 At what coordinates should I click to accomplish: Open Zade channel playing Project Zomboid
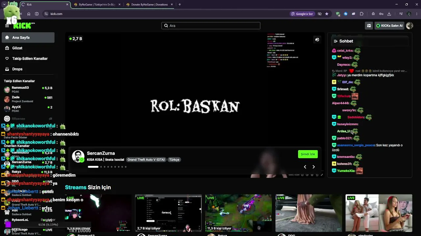click(x=28, y=99)
